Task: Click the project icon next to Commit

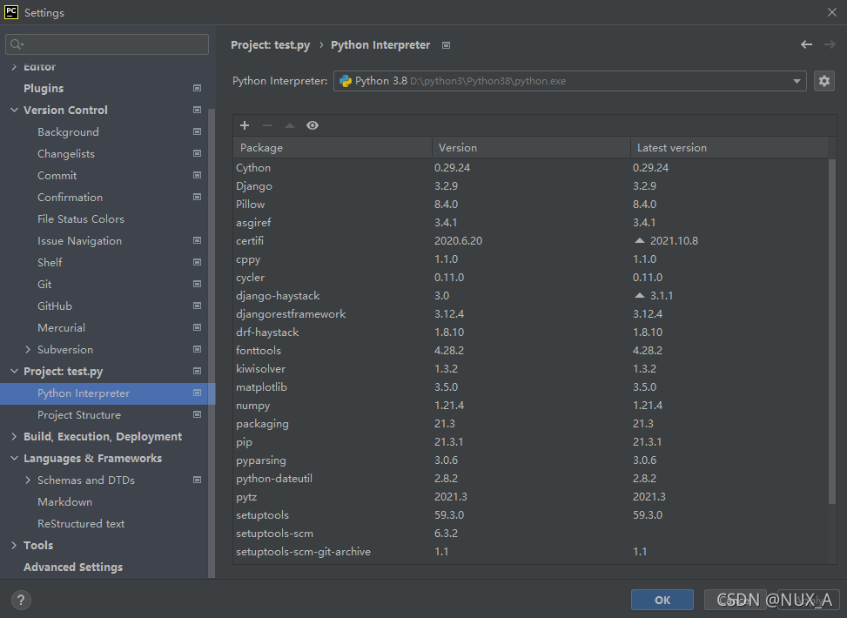Action: pyautogui.click(x=197, y=175)
